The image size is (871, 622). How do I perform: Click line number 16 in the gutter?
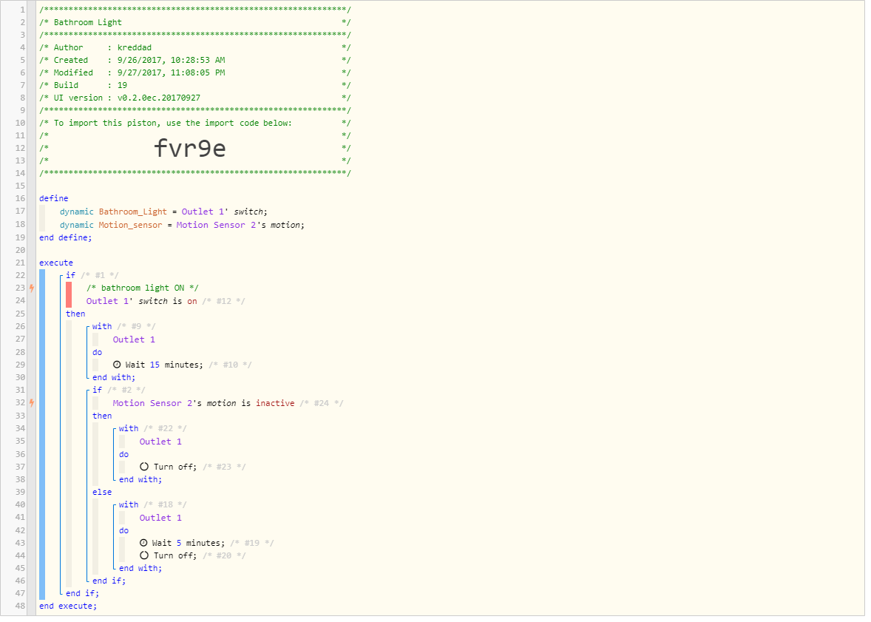click(x=21, y=198)
